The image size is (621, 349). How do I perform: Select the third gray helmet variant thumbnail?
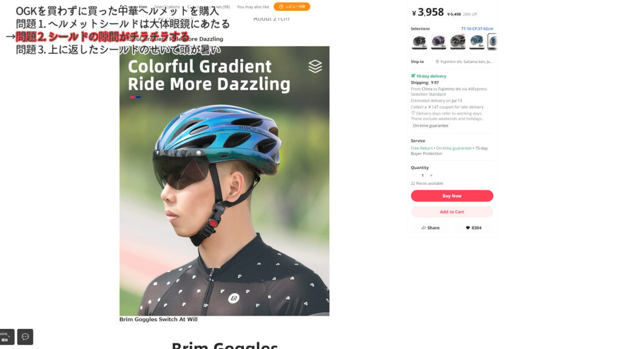tap(458, 42)
